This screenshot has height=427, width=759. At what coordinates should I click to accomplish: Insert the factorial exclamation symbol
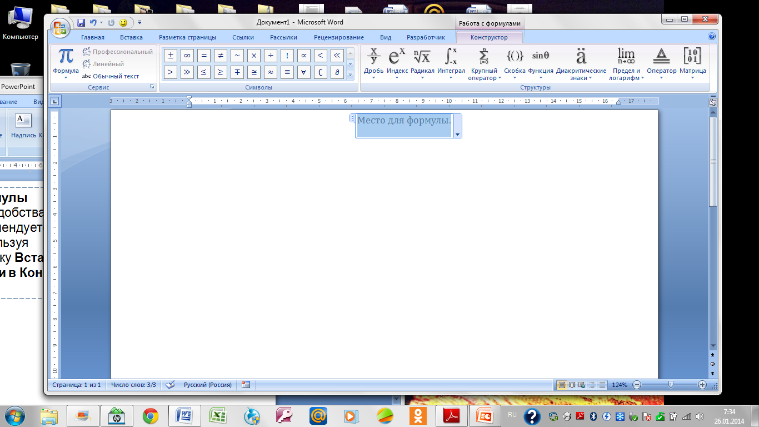tap(287, 55)
